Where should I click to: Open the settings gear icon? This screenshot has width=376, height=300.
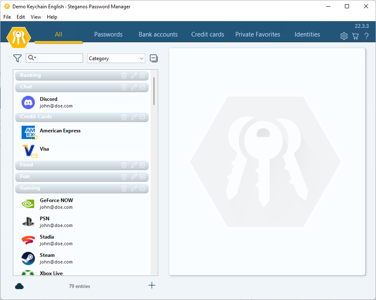tap(344, 36)
